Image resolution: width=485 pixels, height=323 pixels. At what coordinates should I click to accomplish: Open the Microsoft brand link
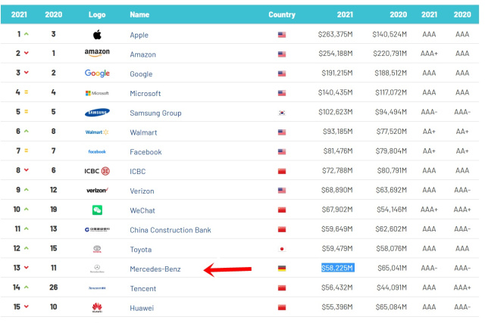pyautogui.click(x=145, y=93)
